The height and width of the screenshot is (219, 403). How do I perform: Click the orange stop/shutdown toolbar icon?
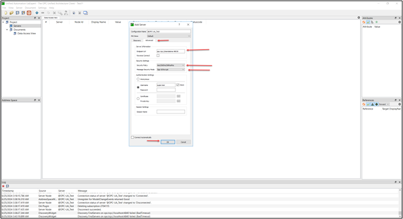pos(29,13)
